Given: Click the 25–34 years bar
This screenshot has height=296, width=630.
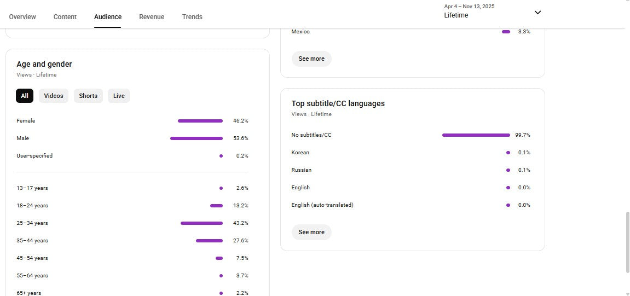Looking at the screenshot, I should [x=201, y=223].
